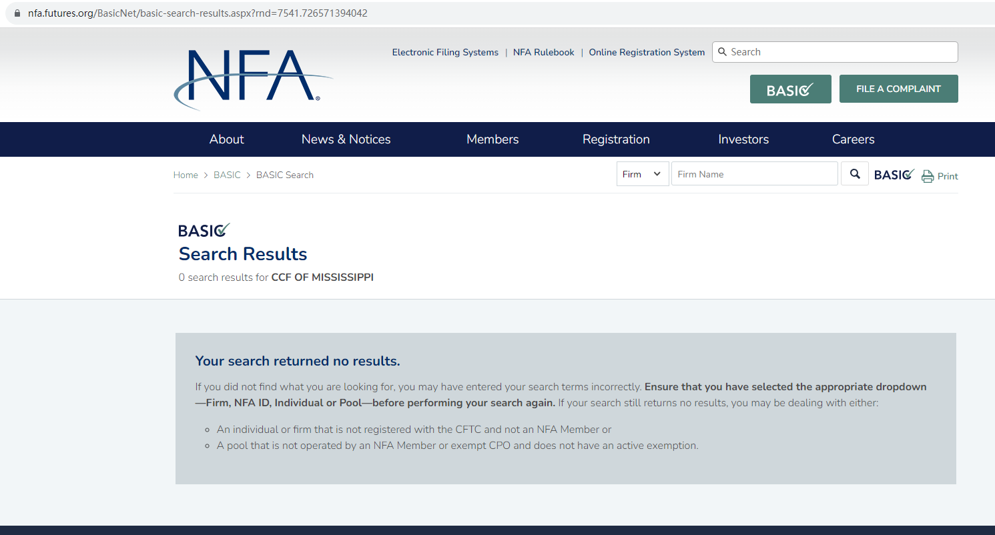Click the printer icon
This screenshot has width=995, height=535.
pos(928,176)
